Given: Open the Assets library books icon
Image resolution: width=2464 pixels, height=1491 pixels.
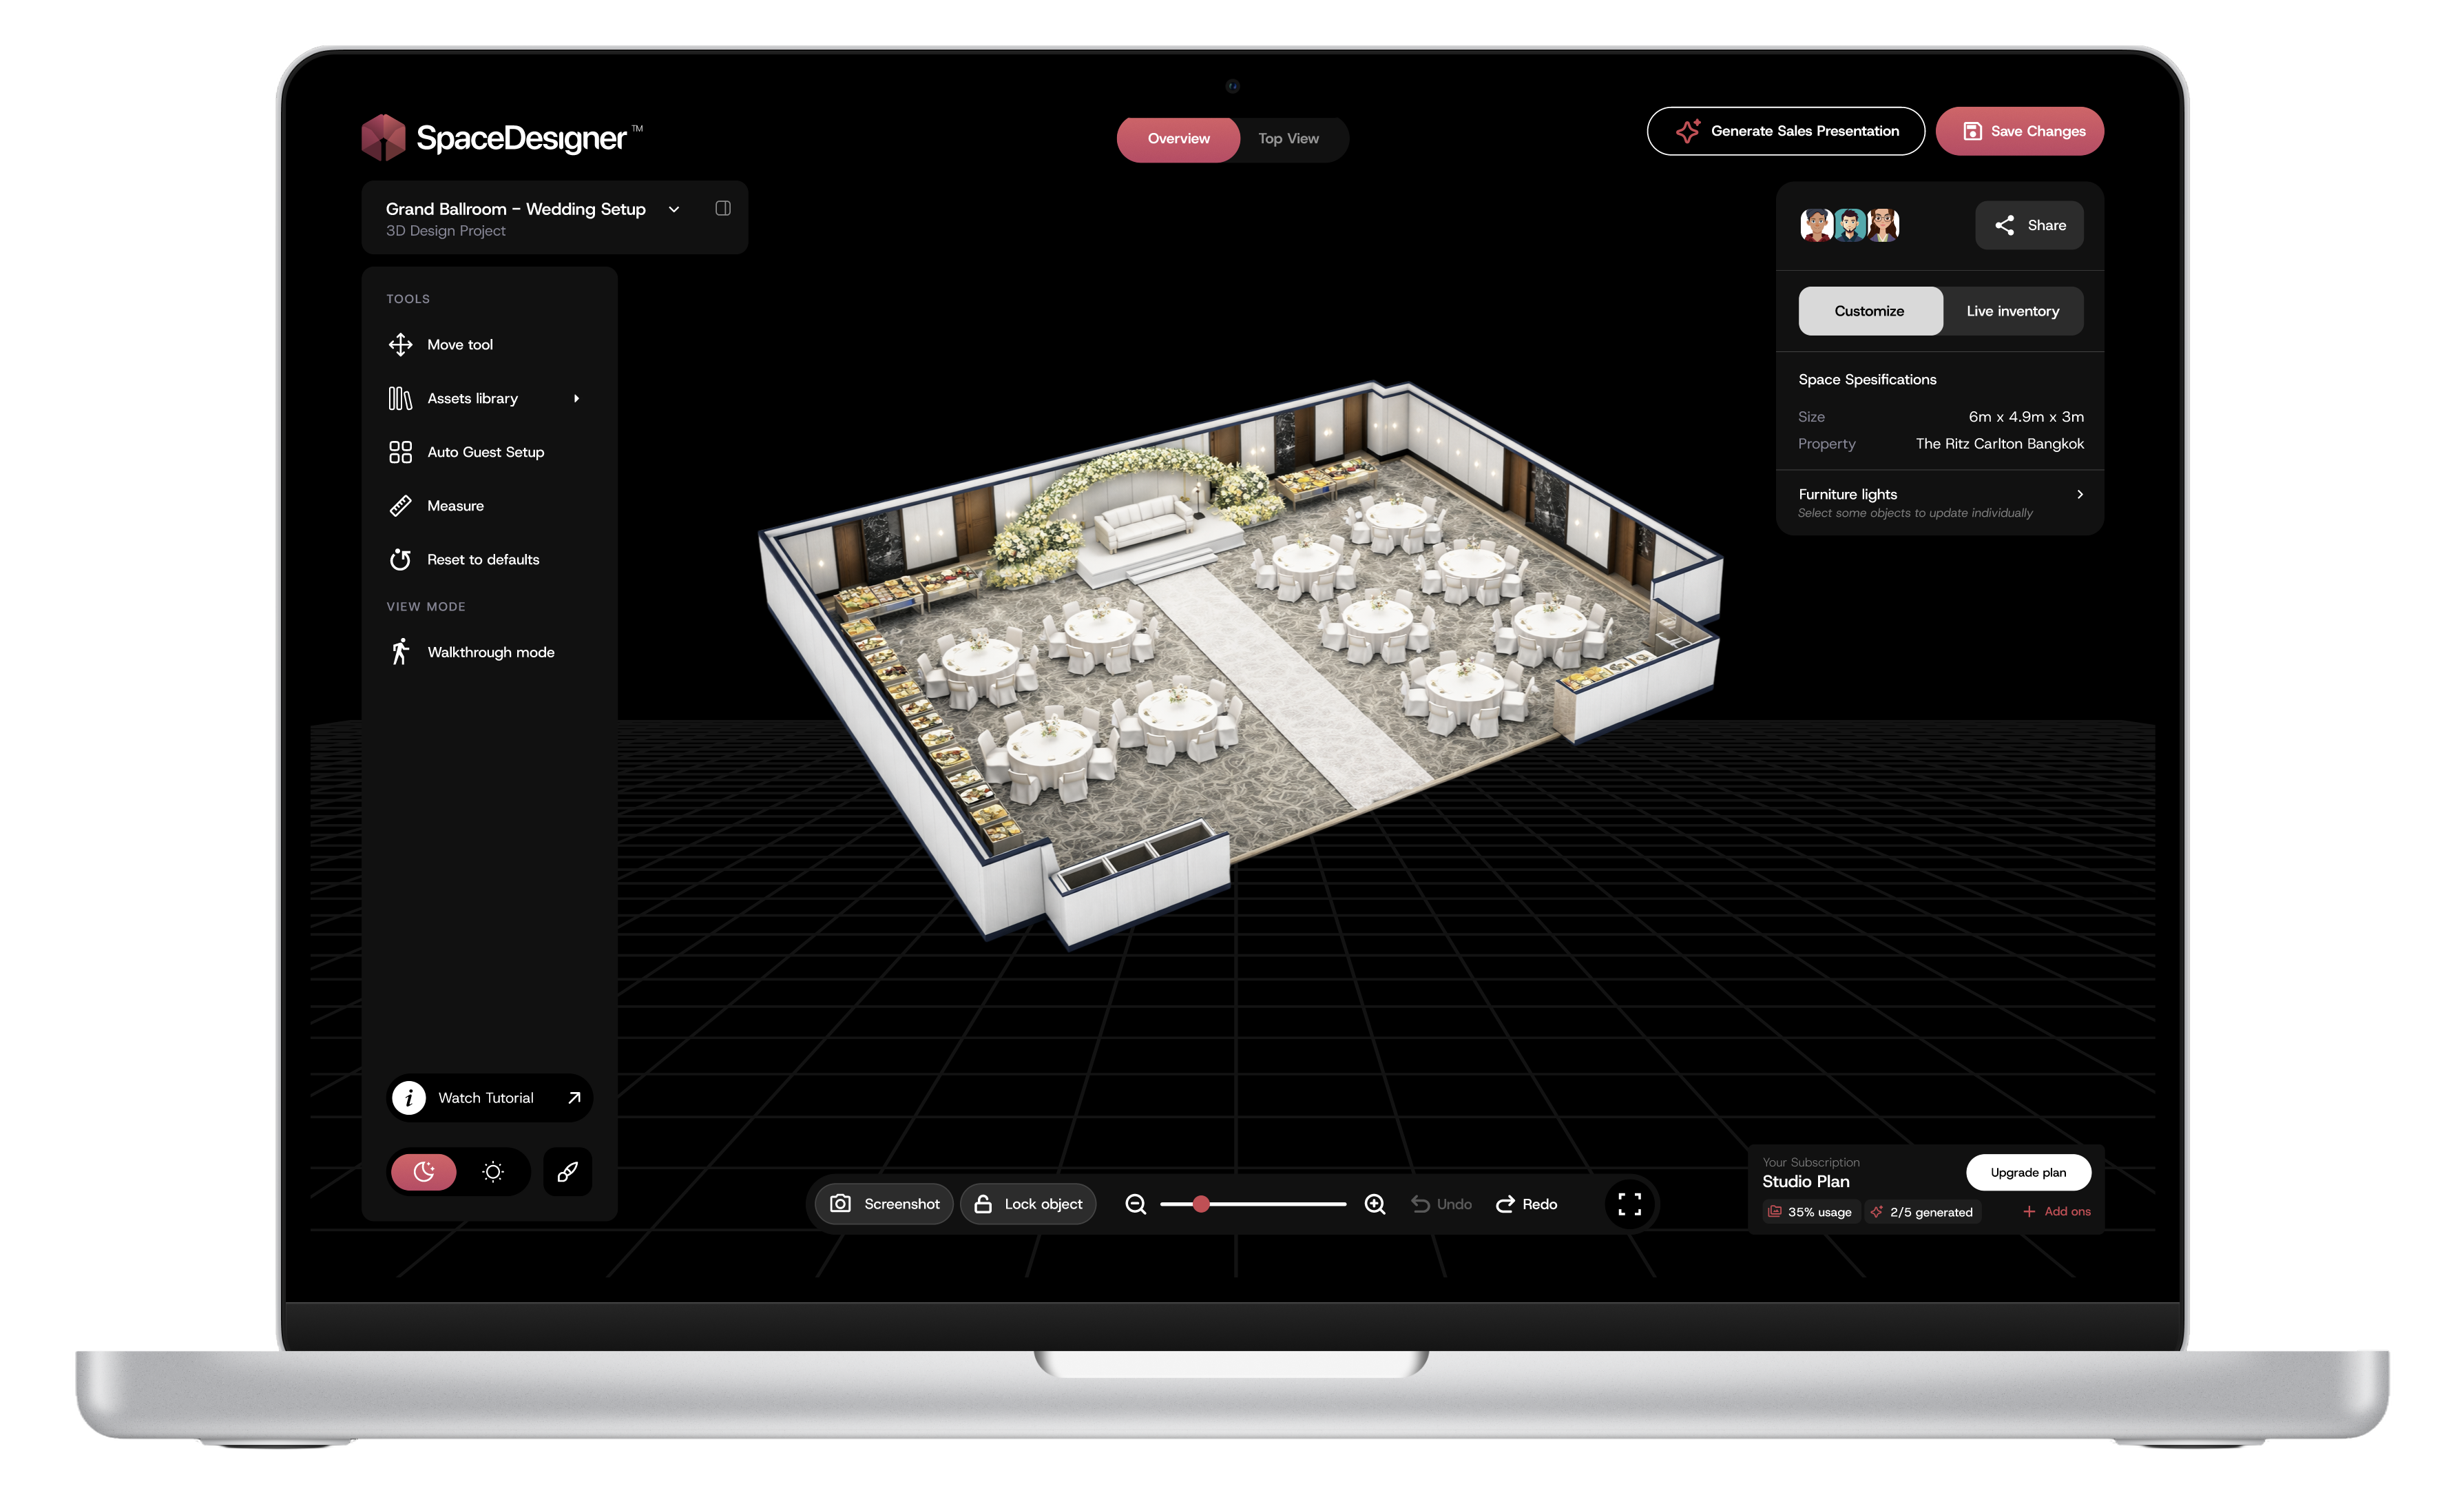Looking at the screenshot, I should click(x=400, y=398).
